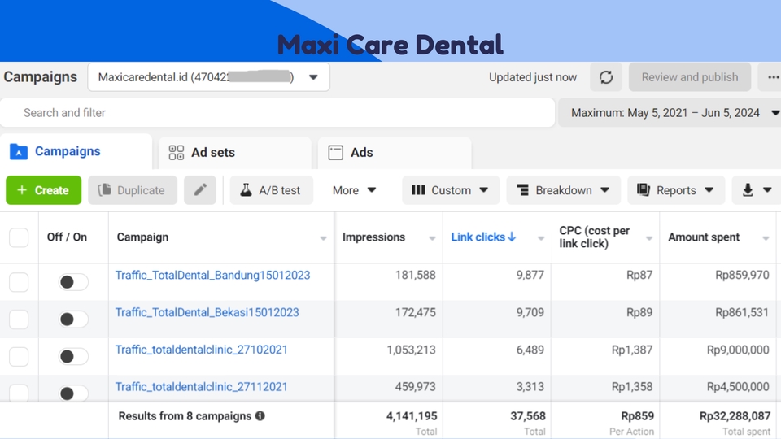
Task: Click the total impressions 4,141,195
Action: (x=412, y=416)
